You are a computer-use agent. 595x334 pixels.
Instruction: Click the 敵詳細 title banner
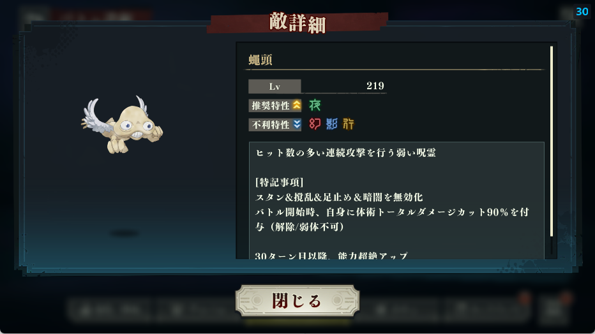[x=297, y=23]
